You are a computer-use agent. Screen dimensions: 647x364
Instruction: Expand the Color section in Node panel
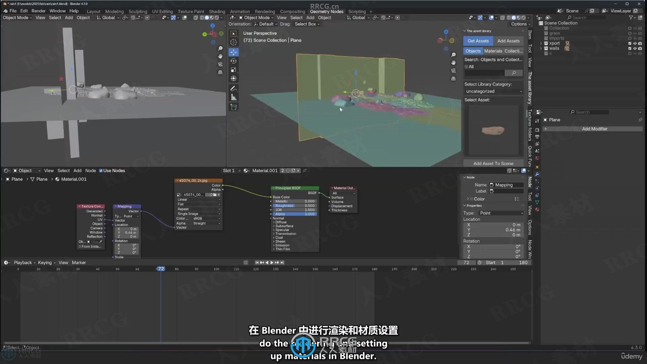tap(468, 199)
